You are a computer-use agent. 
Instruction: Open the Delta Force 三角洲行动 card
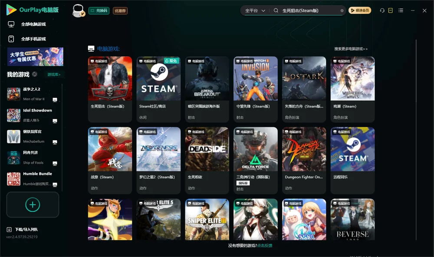tap(256, 160)
